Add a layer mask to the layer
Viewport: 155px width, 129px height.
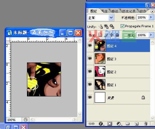click(110, 124)
